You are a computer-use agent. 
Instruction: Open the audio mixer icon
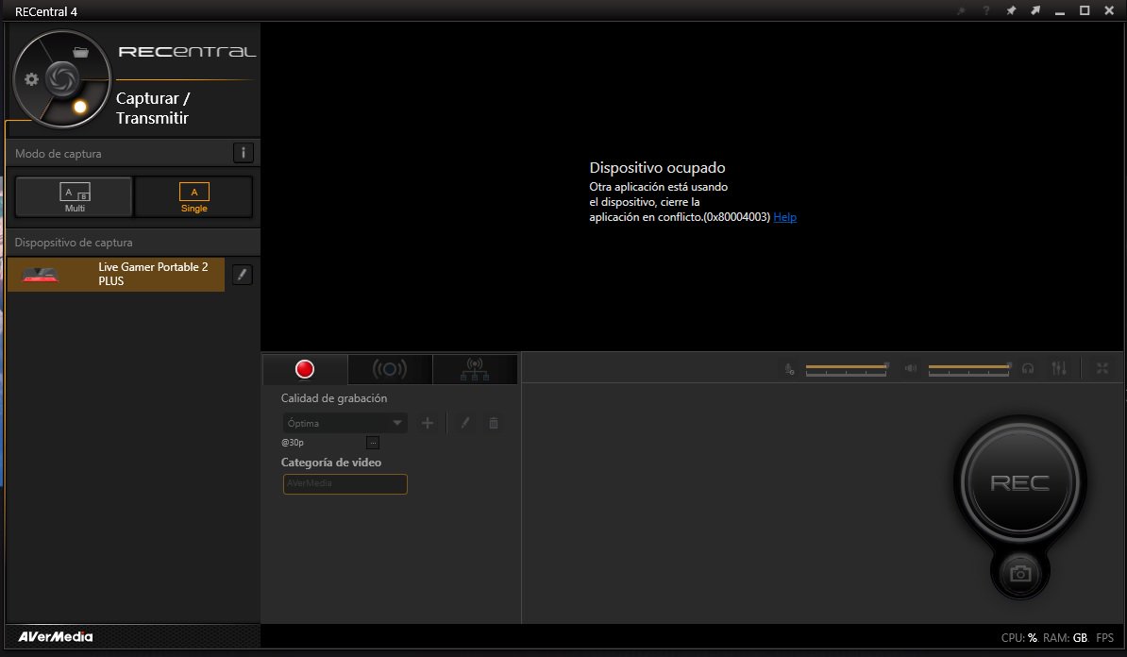(1059, 368)
